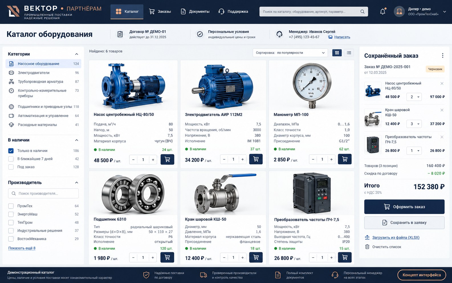The height and width of the screenshot is (283, 452).
Task: Switch to grid view
Action: click(337, 53)
